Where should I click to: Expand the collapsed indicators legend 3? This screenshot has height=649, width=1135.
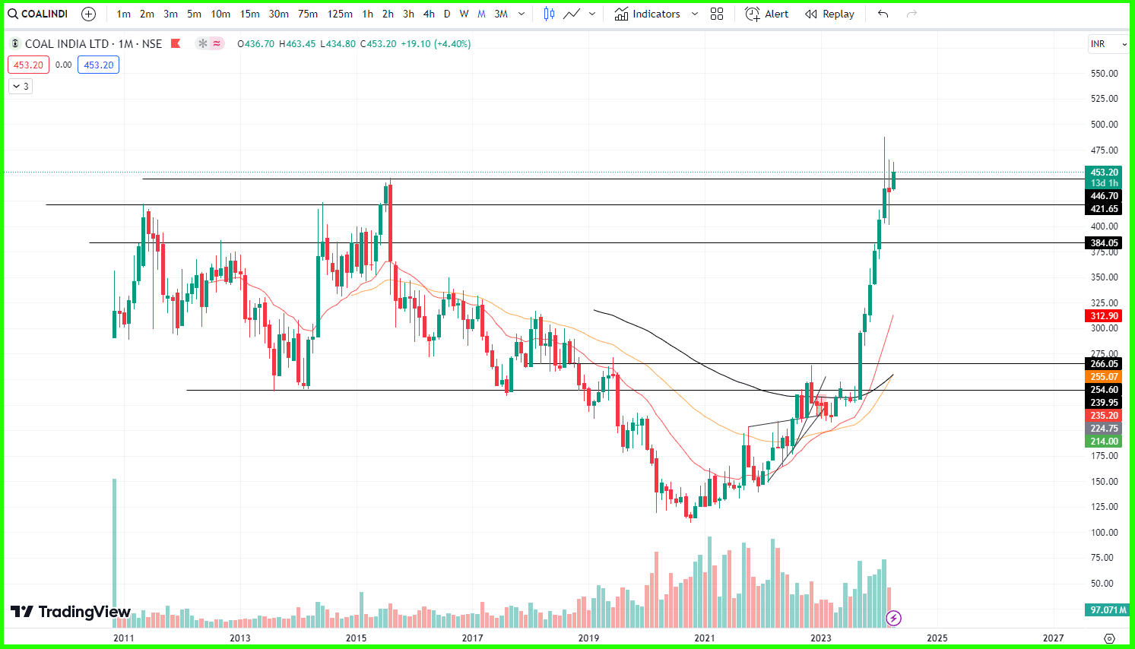(21, 87)
